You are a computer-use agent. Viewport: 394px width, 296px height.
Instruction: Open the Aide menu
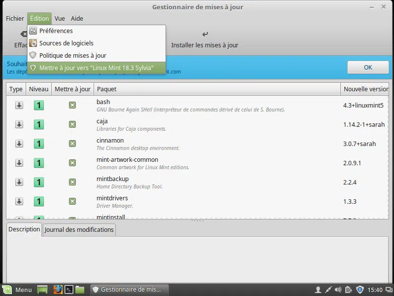point(77,18)
